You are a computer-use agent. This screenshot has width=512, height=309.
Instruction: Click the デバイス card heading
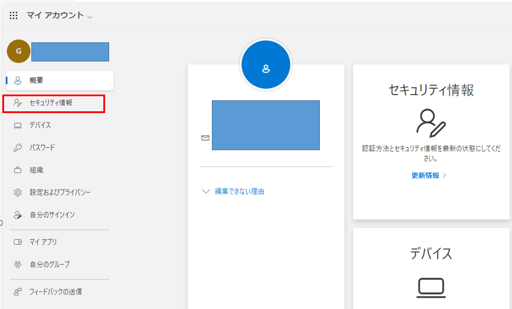431,253
